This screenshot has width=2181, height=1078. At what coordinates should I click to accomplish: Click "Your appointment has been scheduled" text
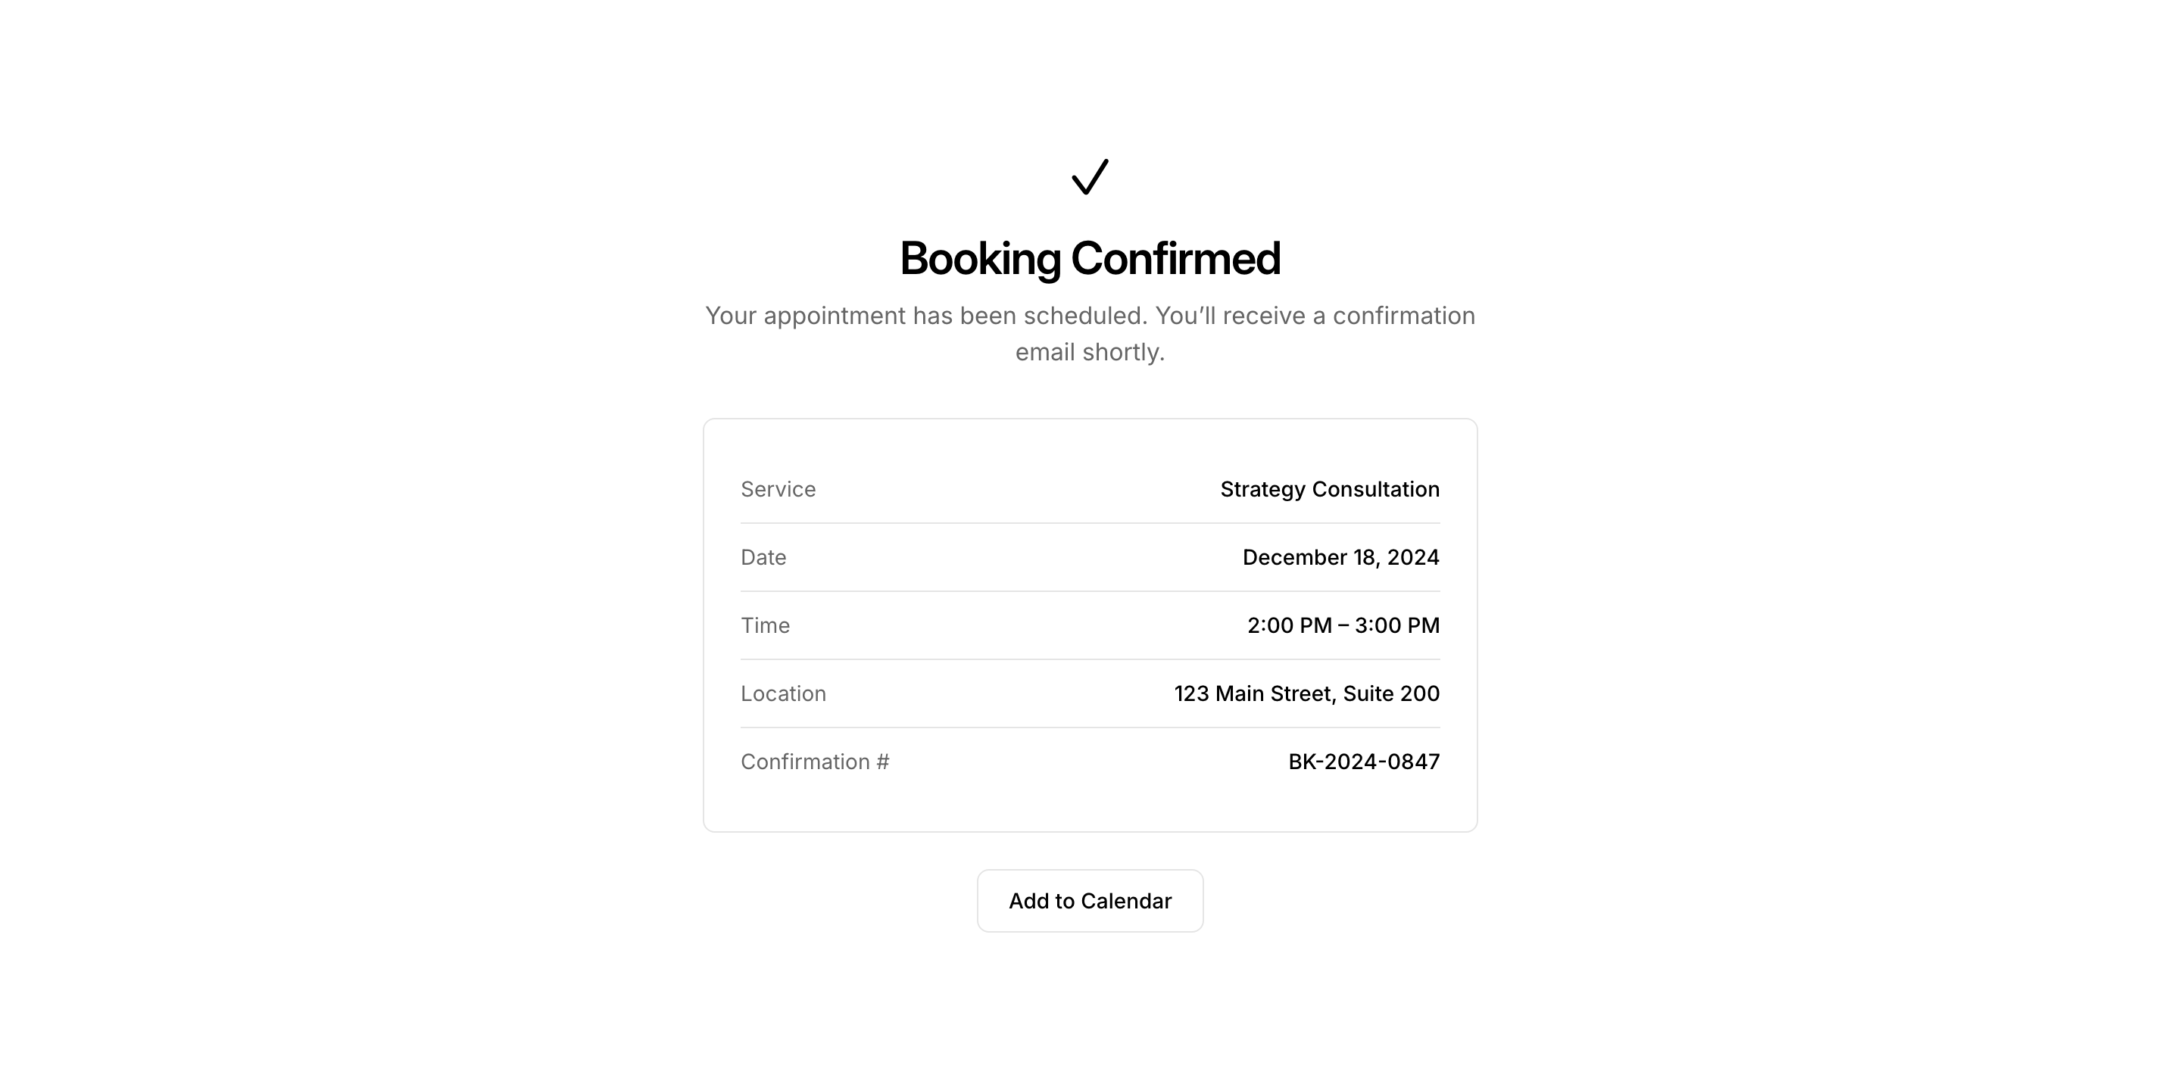[x=925, y=316]
